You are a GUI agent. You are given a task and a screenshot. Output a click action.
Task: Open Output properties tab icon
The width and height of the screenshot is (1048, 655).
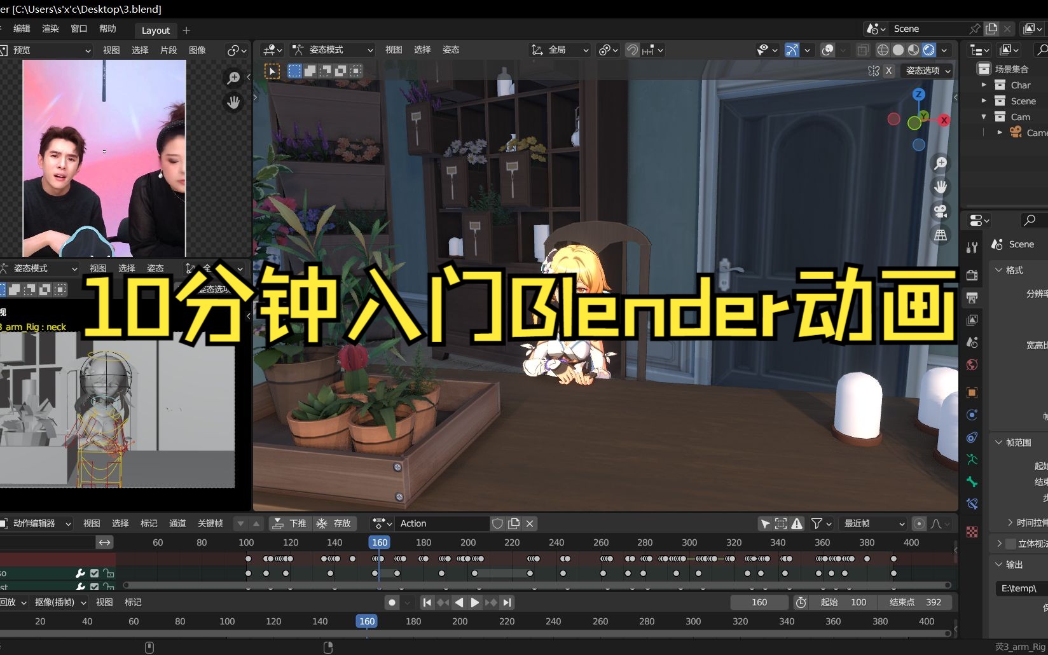(972, 297)
